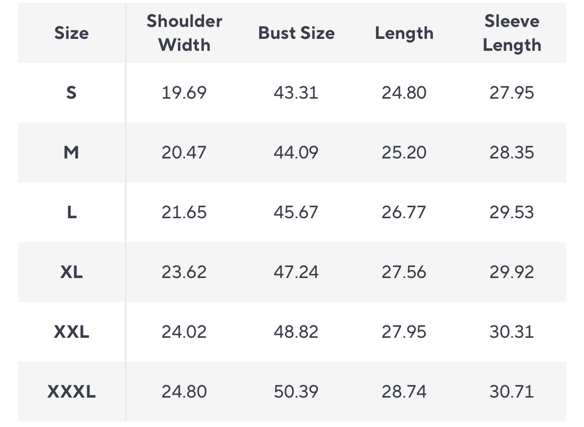Click XXXL bust size value 50.39
The height and width of the screenshot is (427, 584).
click(296, 392)
